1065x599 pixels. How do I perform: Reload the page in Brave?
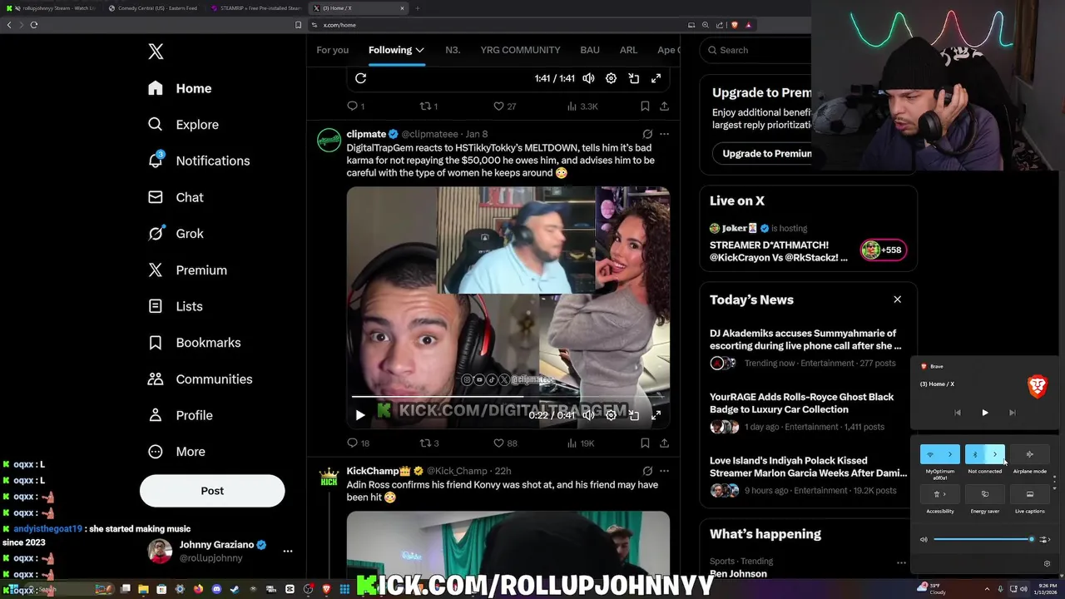[x=34, y=25]
